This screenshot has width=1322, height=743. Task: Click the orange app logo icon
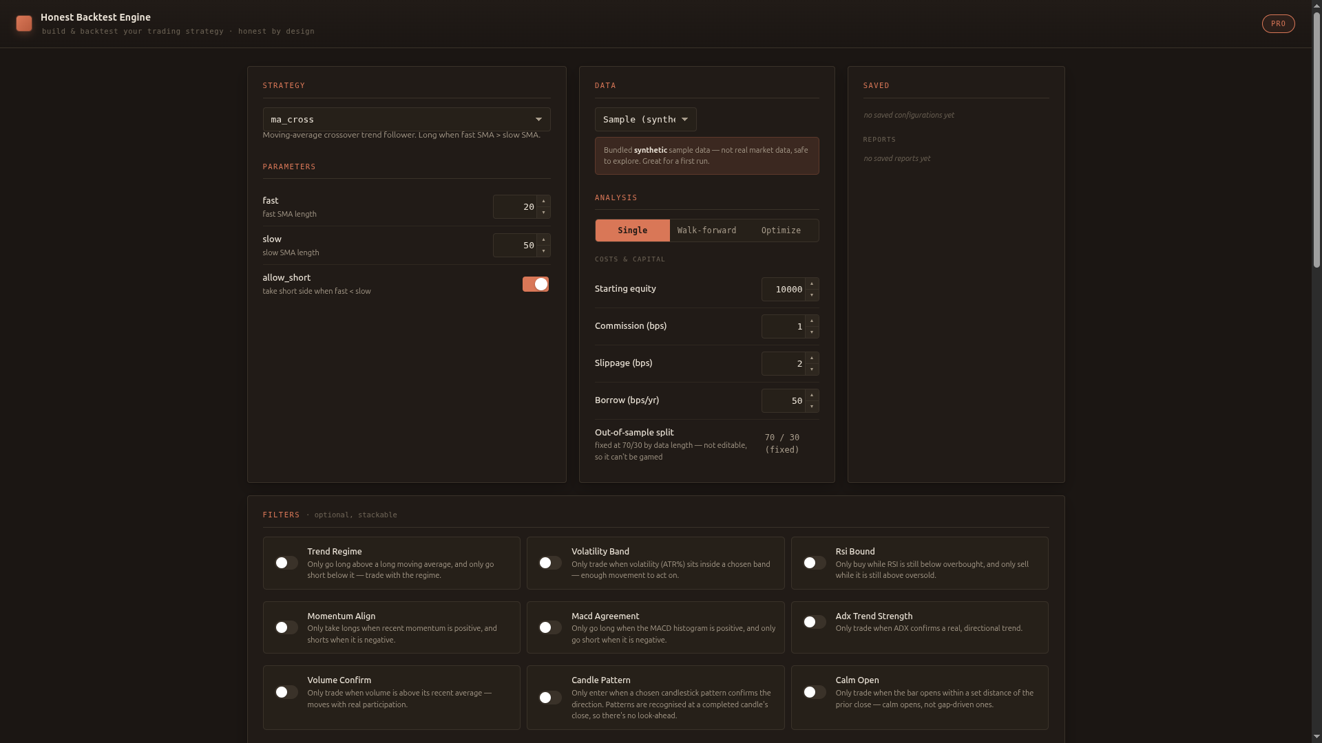(x=24, y=23)
